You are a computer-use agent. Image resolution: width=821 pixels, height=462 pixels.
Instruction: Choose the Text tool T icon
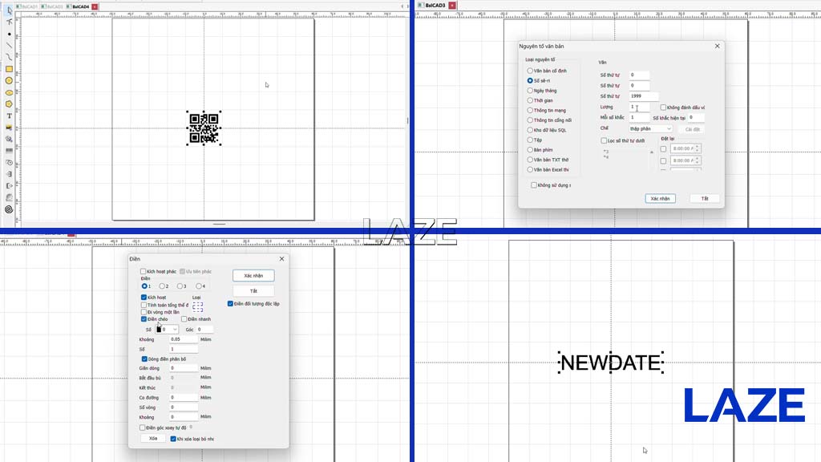click(x=9, y=115)
